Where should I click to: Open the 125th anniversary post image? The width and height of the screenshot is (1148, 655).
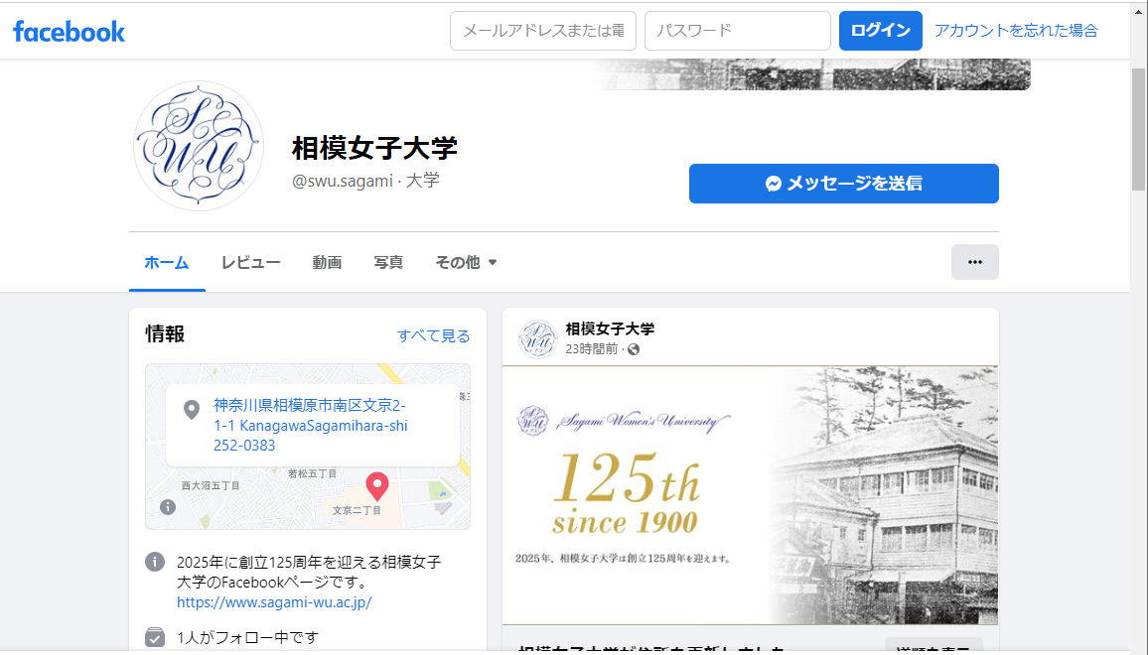click(750, 495)
